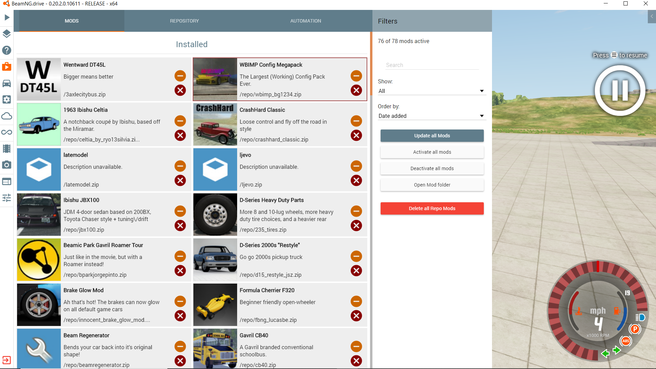Select the 'D-Series Heavy Duty Parts' title
The image size is (656, 369).
pos(272,200)
